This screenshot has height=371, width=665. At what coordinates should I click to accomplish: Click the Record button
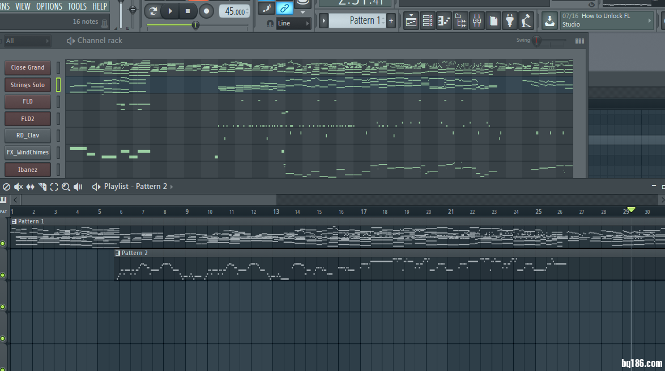207,11
